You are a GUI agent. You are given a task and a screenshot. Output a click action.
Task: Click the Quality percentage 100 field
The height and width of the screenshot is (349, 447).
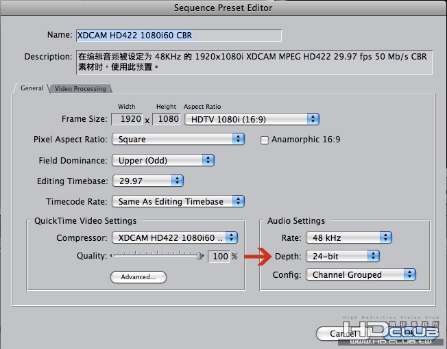point(219,256)
